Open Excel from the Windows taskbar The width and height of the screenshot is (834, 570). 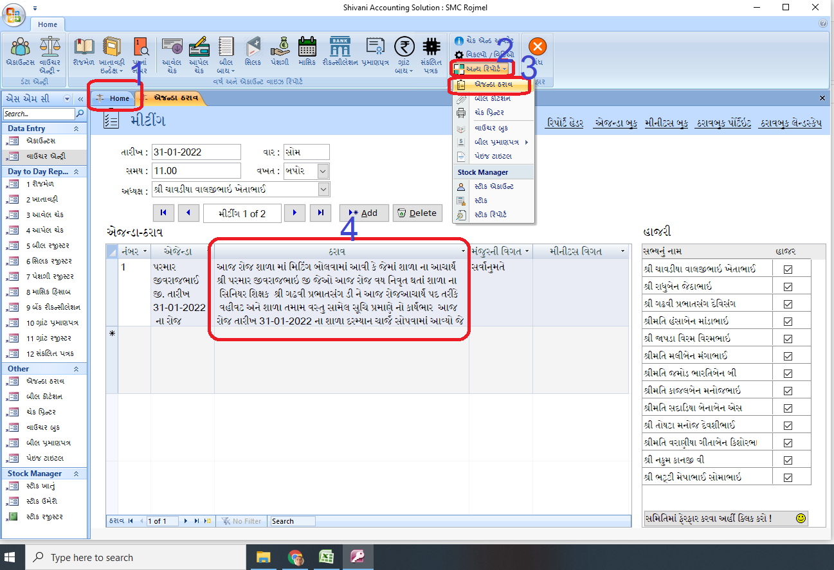coord(327,557)
